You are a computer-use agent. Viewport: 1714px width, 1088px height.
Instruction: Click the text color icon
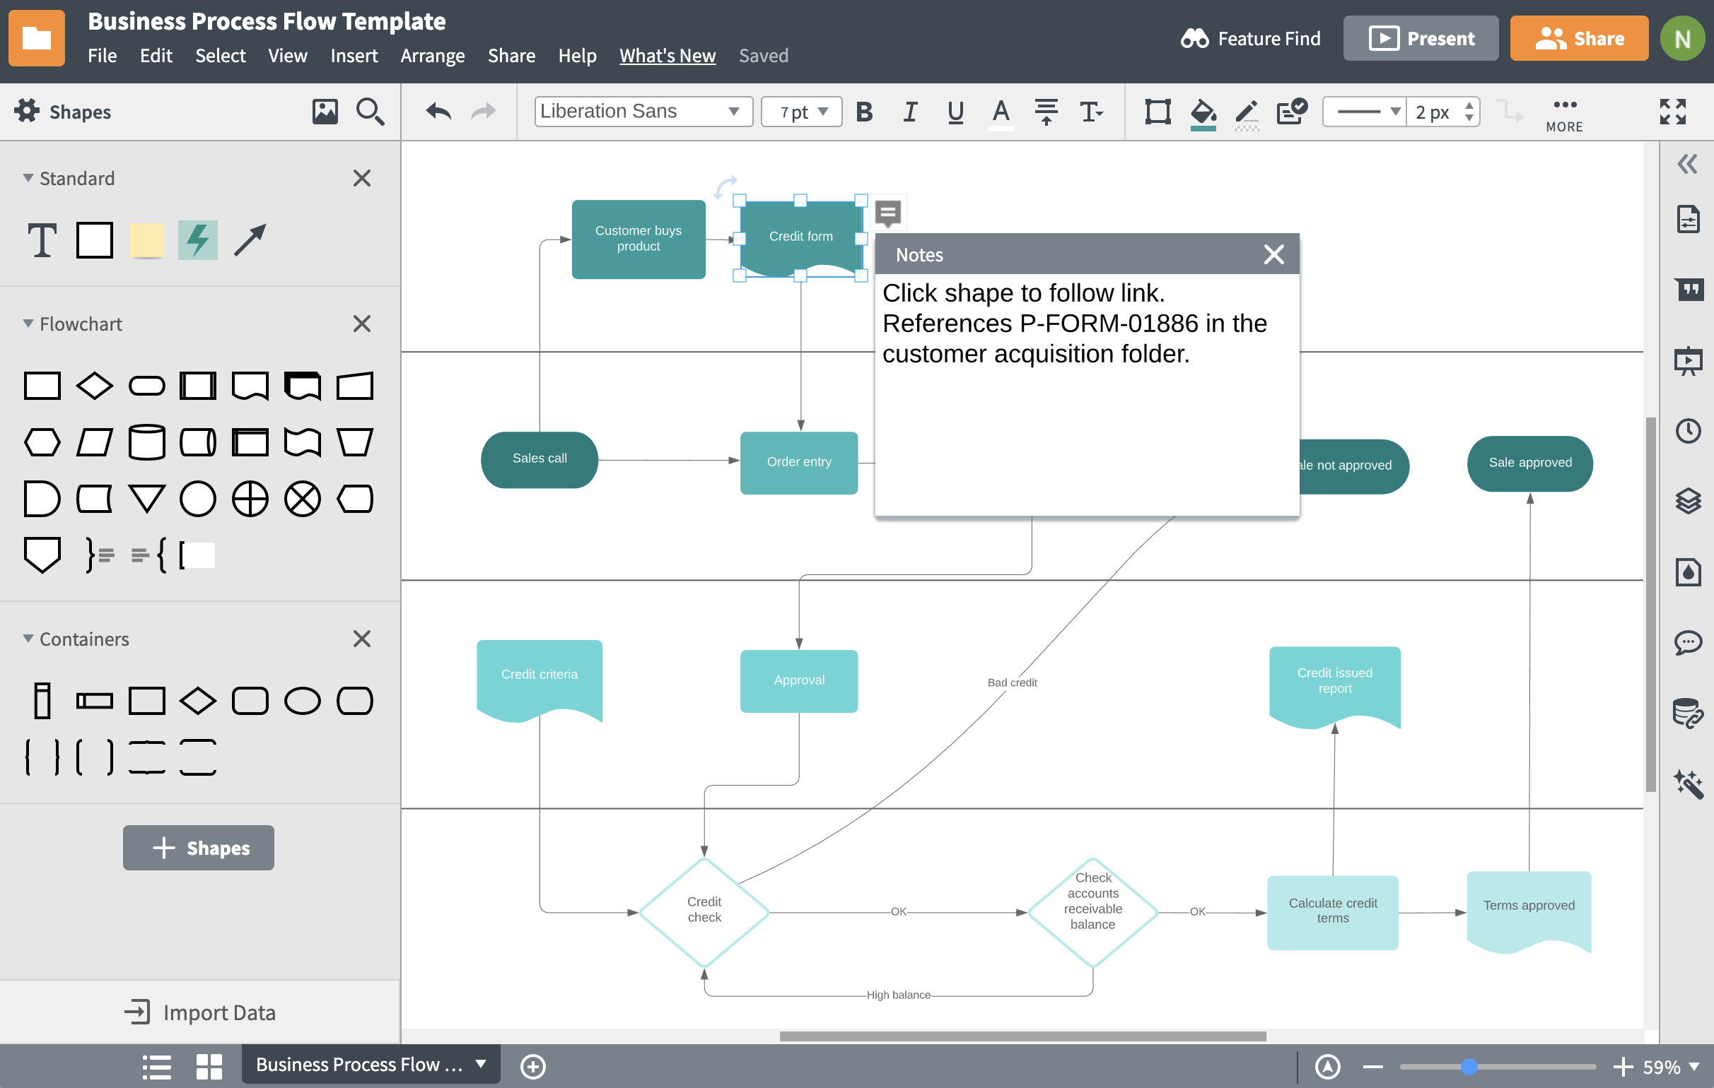click(999, 112)
